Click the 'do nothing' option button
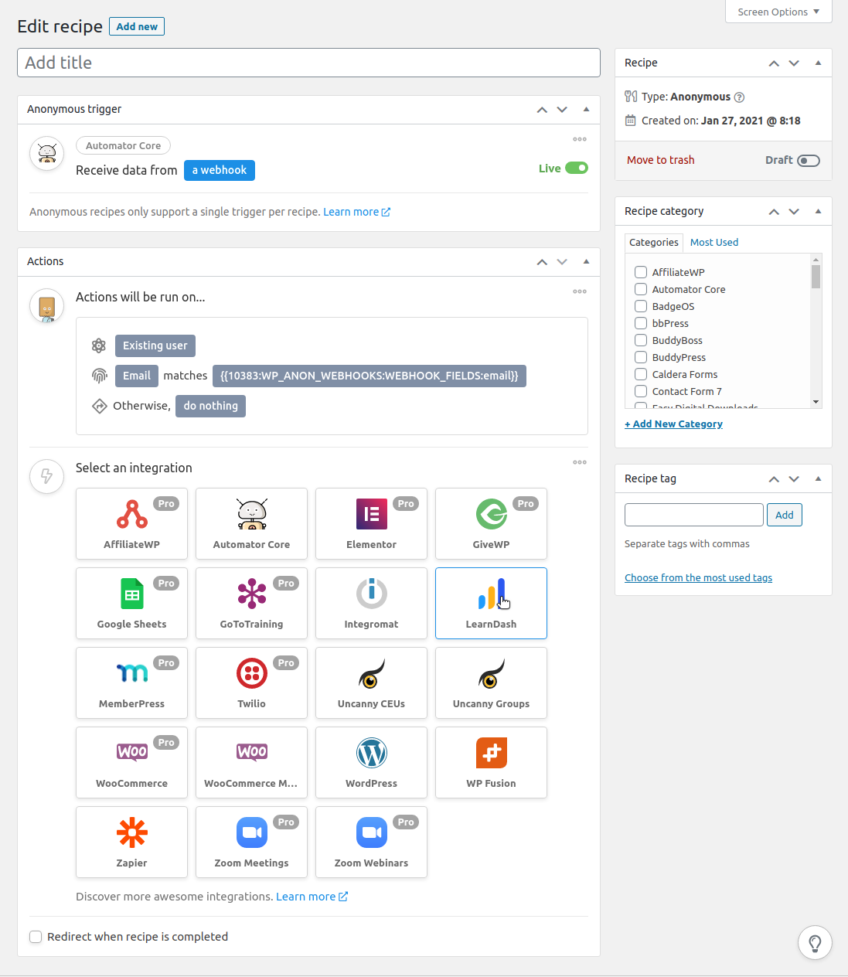Viewport: 848px width, 977px height. pos(211,406)
